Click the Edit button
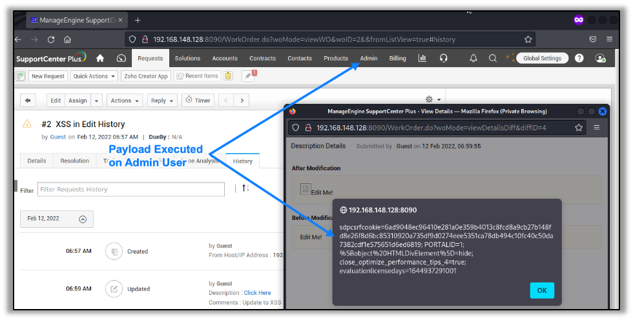 pyautogui.click(x=56, y=101)
